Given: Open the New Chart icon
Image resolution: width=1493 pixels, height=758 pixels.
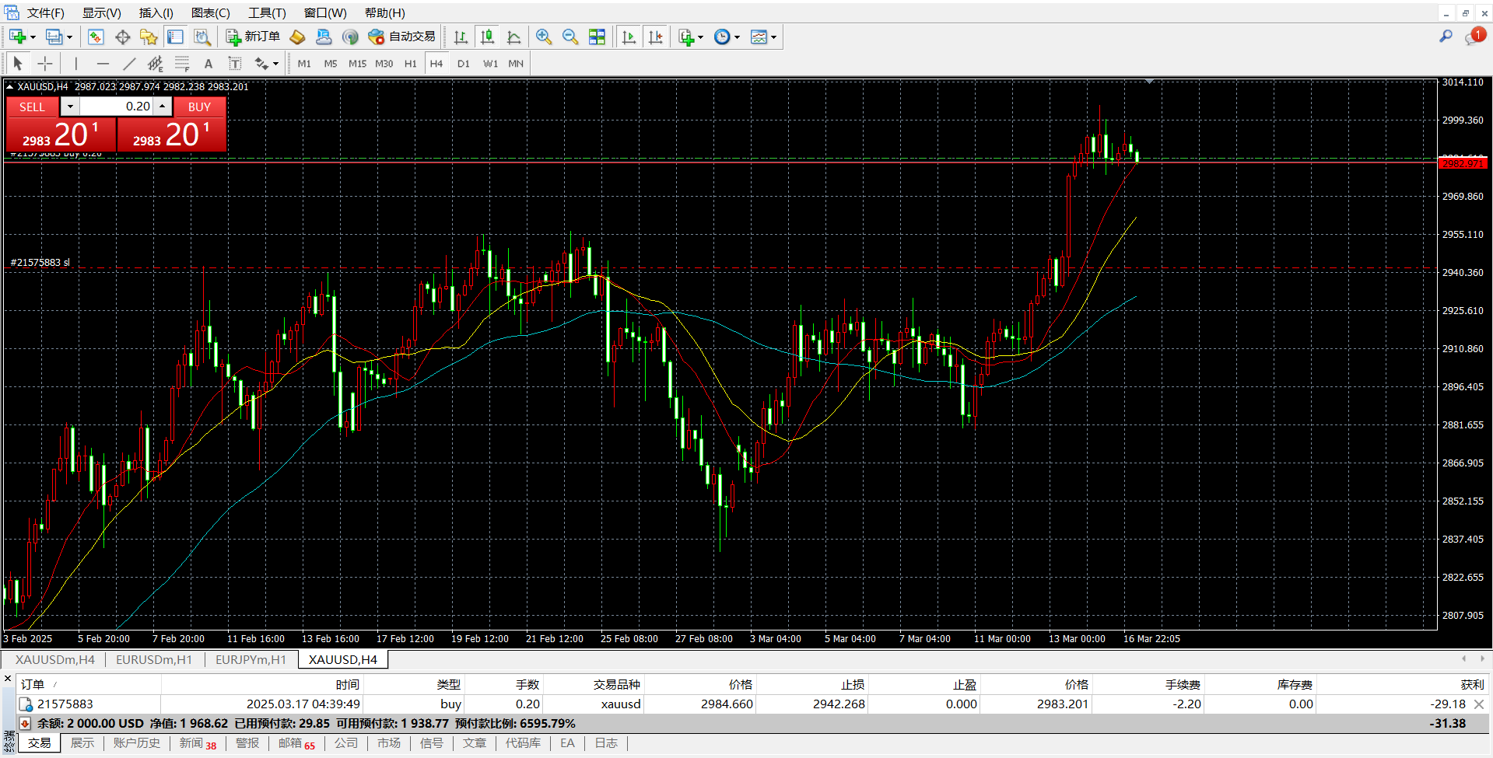Looking at the screenshot, I should click(x=17, y=37).
